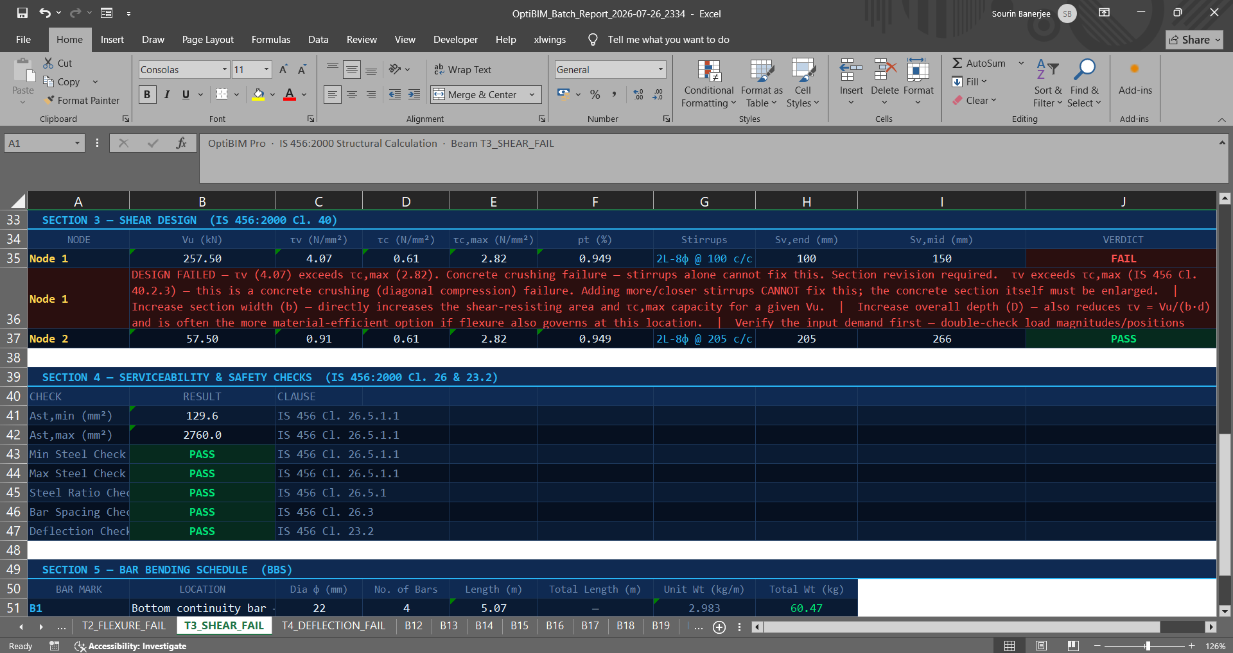Click Increase Decimal icon
The height and width of the screenshot is (653, 1233).
638,94
